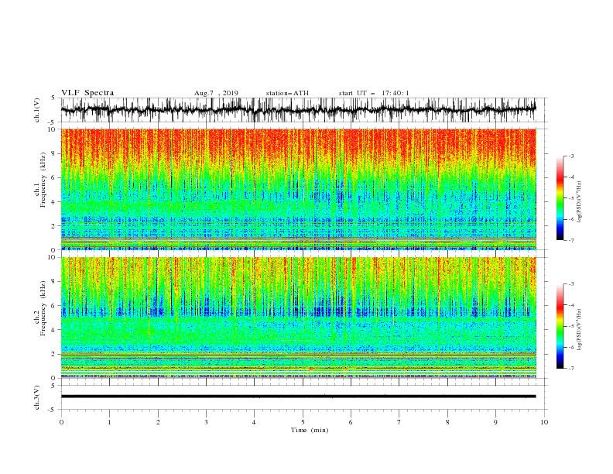The width and height of the screenshot is (613, 474).
Task: Click the date text "Aug.7 , 2019"
Action: tap(216, 93)
